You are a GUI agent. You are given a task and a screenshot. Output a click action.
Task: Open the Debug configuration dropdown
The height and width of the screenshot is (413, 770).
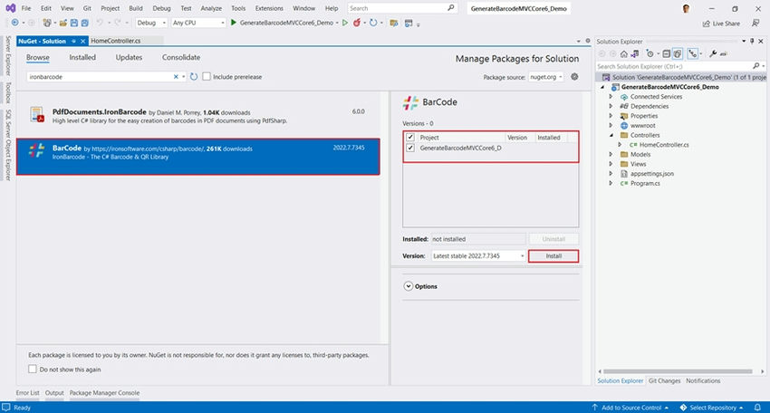[150, 23]
